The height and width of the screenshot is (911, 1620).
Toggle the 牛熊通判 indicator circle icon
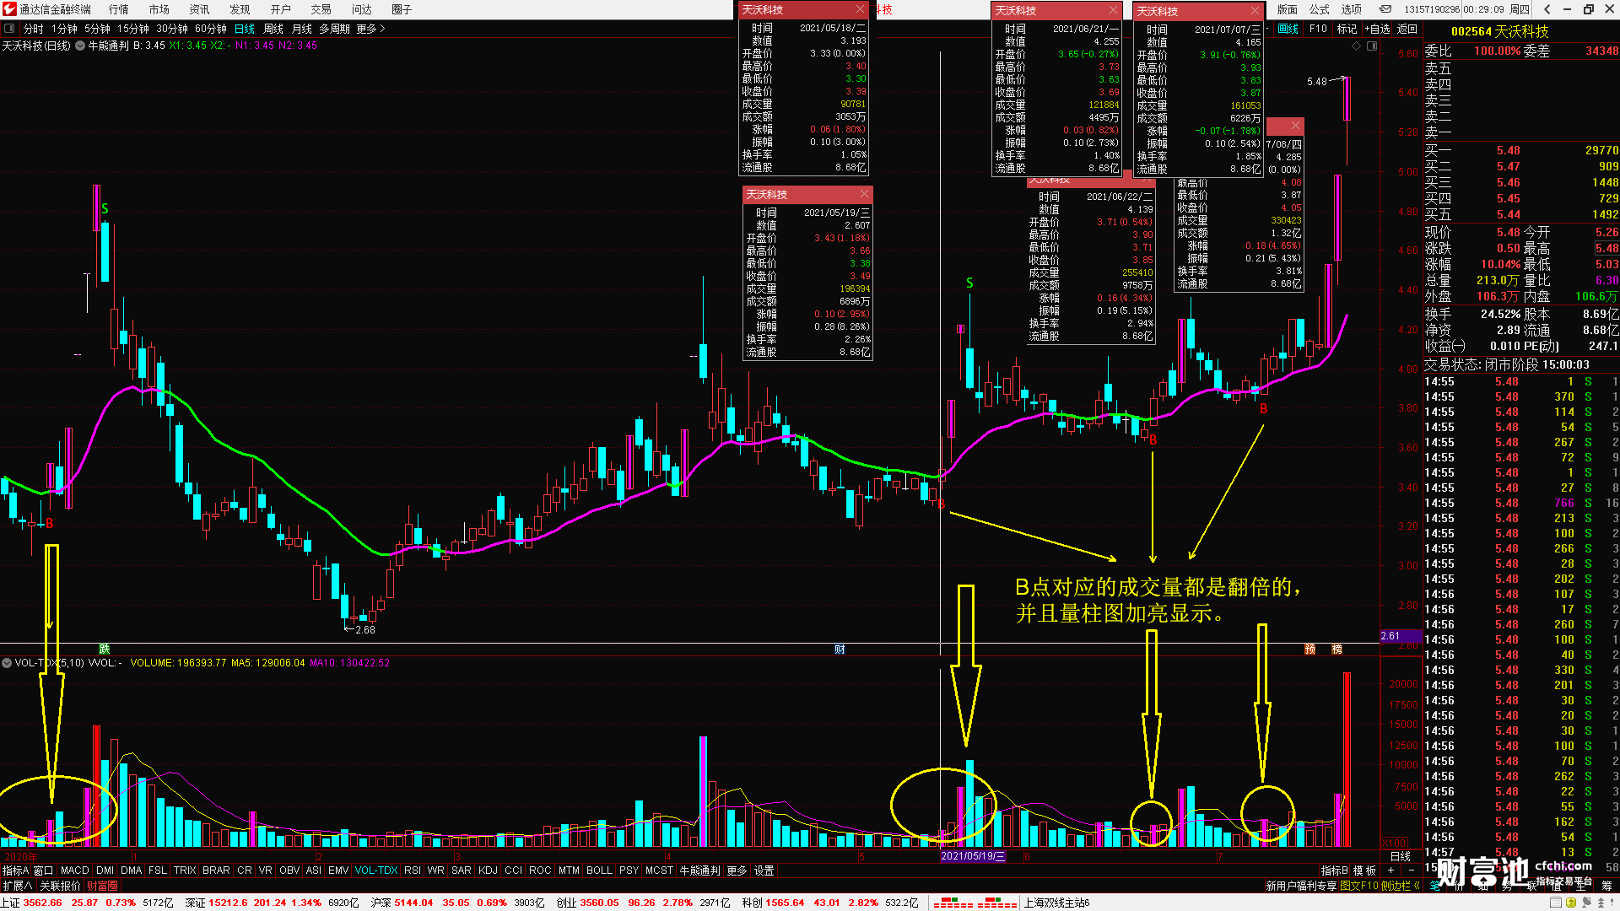(80, 46)
